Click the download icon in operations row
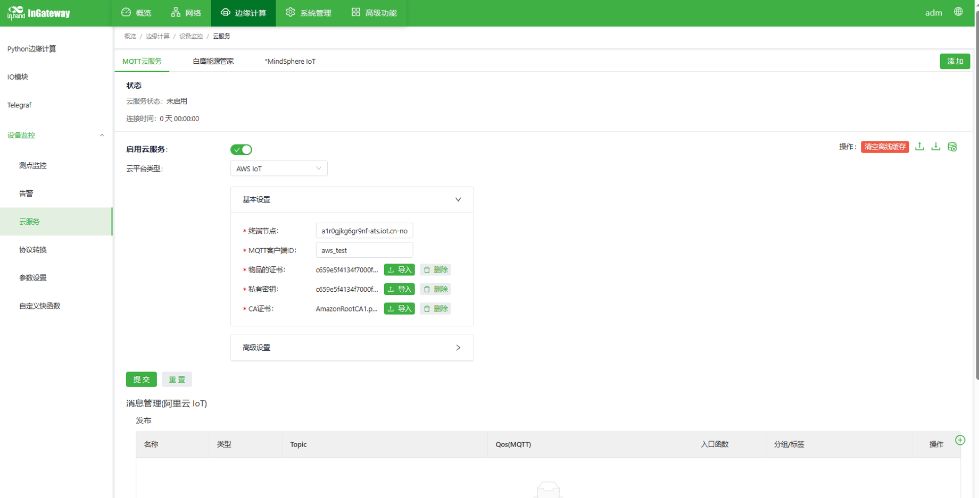979x498 pixels. click(x=936, y=147)
